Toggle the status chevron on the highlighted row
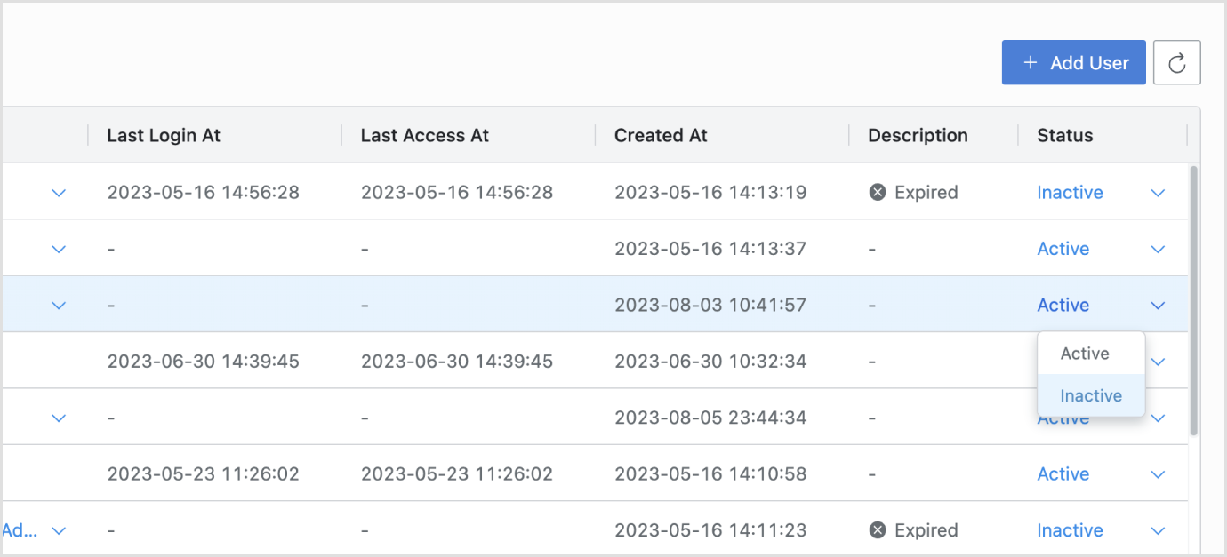This screenshot has width=1227, height=557. (x=1158, y=305)
